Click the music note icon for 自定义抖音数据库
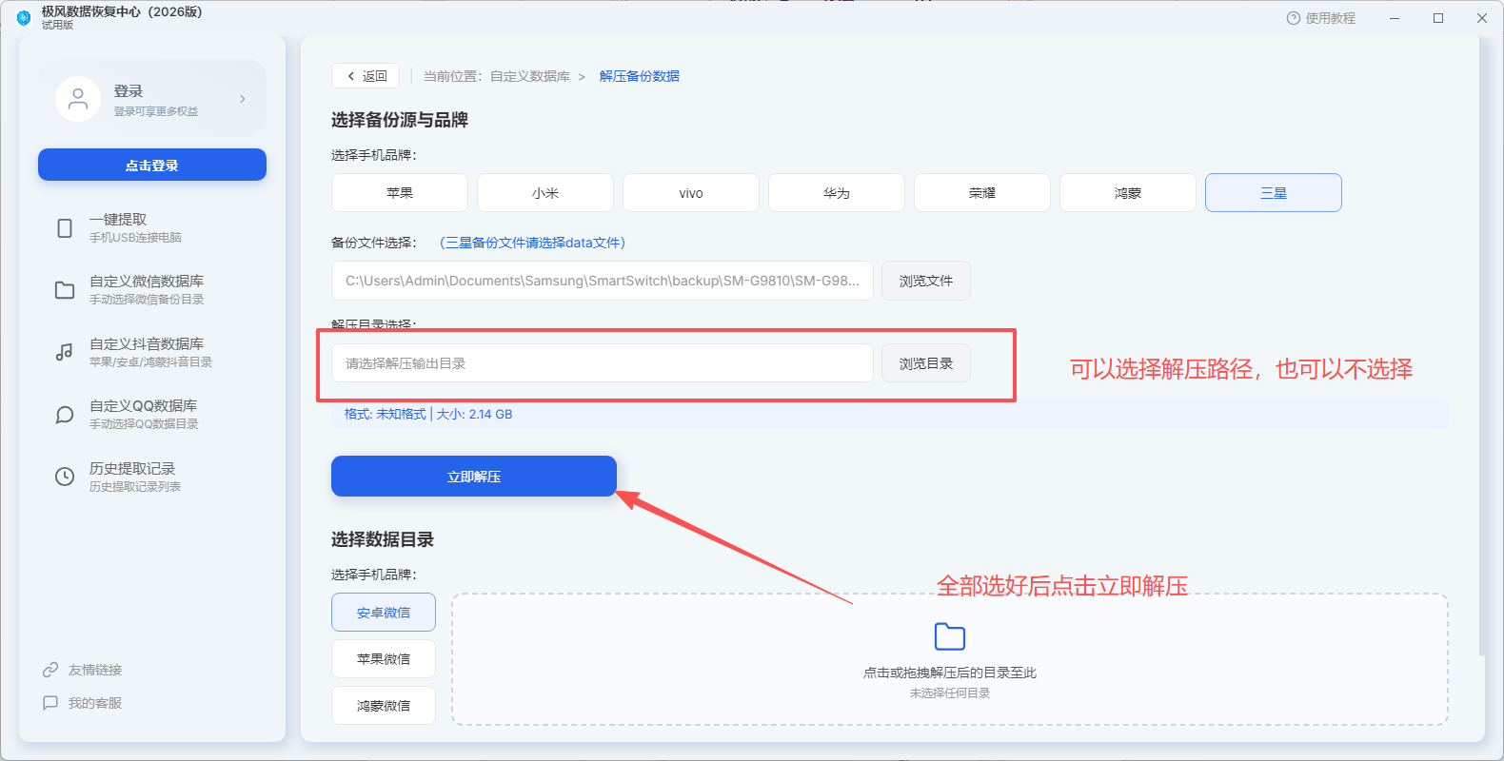 pos(65,352)
